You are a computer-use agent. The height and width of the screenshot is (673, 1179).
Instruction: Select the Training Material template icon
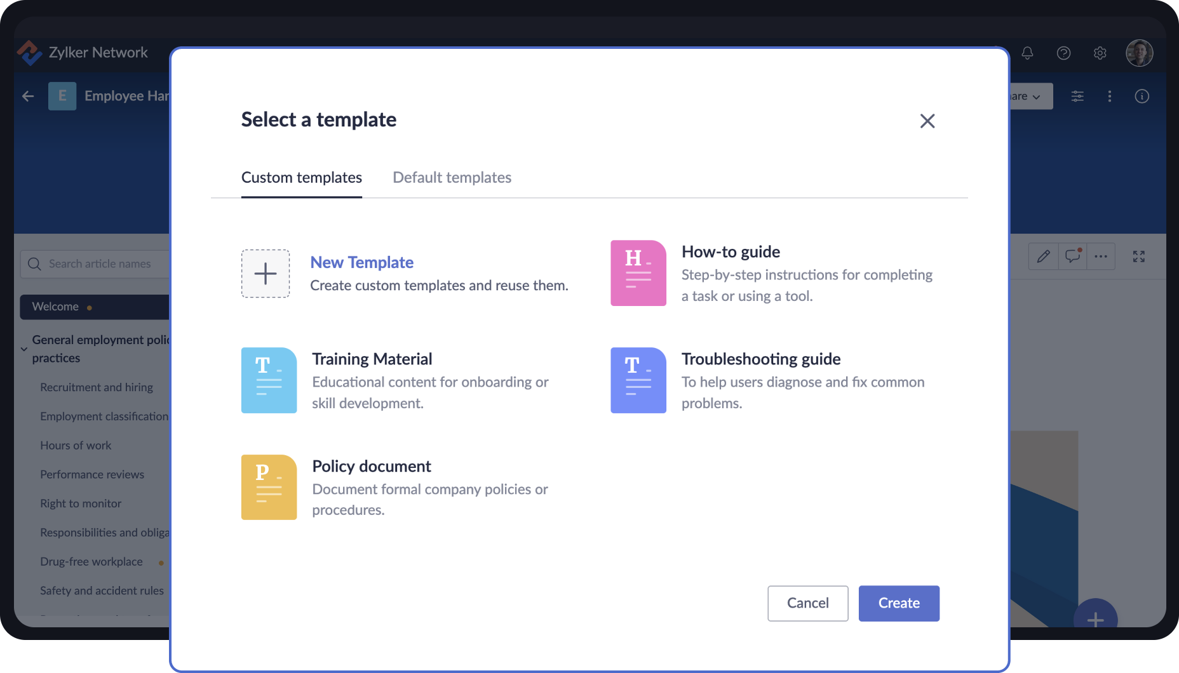click(x=269, y=380)
